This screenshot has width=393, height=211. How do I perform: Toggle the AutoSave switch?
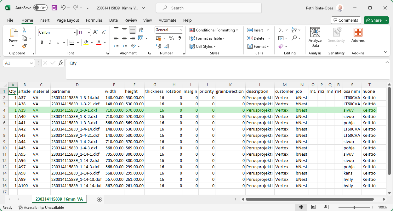coord(40,8)
